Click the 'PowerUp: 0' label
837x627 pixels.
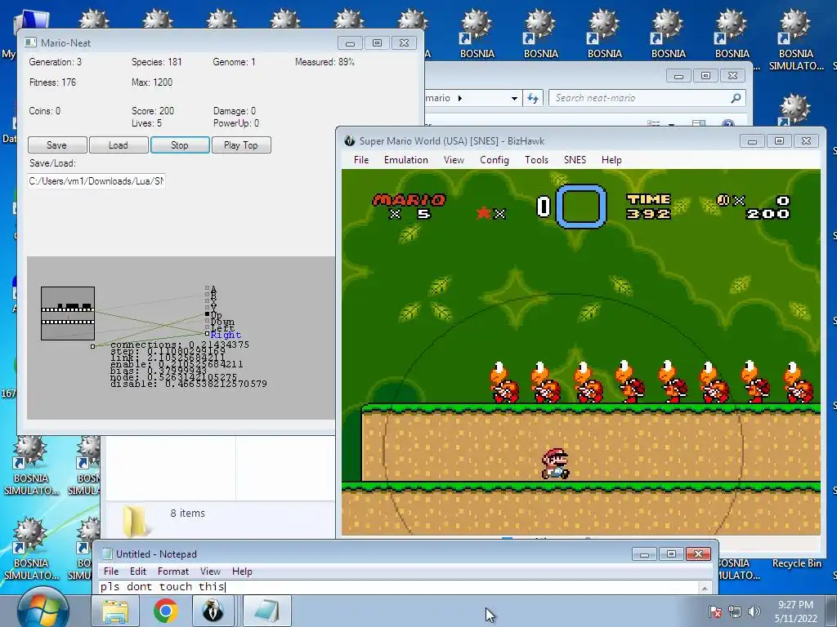click(x=236, y=123)
